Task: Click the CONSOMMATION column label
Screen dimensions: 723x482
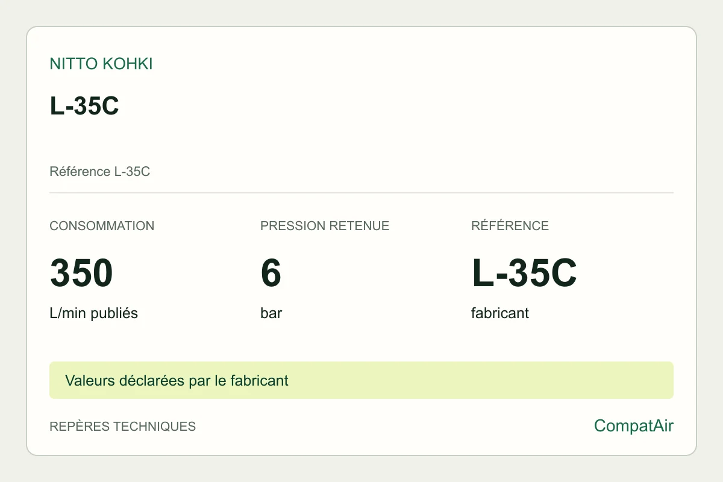Action: (x=102, y=226)
